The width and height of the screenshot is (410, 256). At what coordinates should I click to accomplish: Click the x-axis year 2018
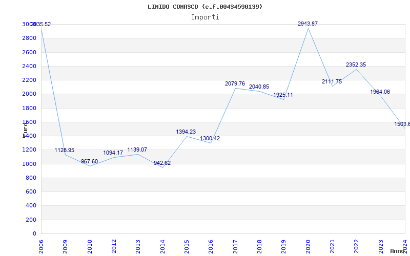[x=259, y=247]
